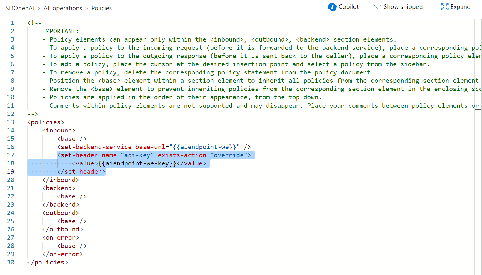Image resolution: width=482 pixels, height=275 pixels.
Task: Click line number 17 in the gutter
Action: click(x=11, y=155)
